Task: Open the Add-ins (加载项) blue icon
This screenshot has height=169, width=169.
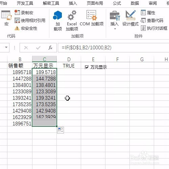Action: (x=57, y=21)
